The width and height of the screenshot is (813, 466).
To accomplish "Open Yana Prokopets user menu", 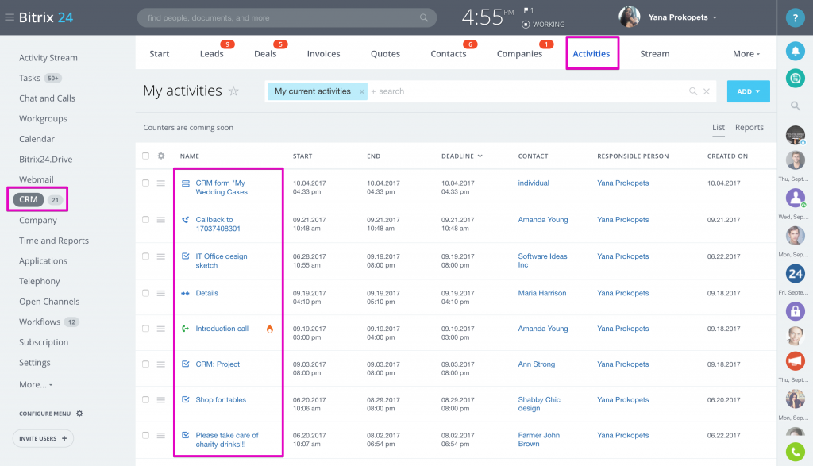I will pyautogui.click(x=682, y=17).
